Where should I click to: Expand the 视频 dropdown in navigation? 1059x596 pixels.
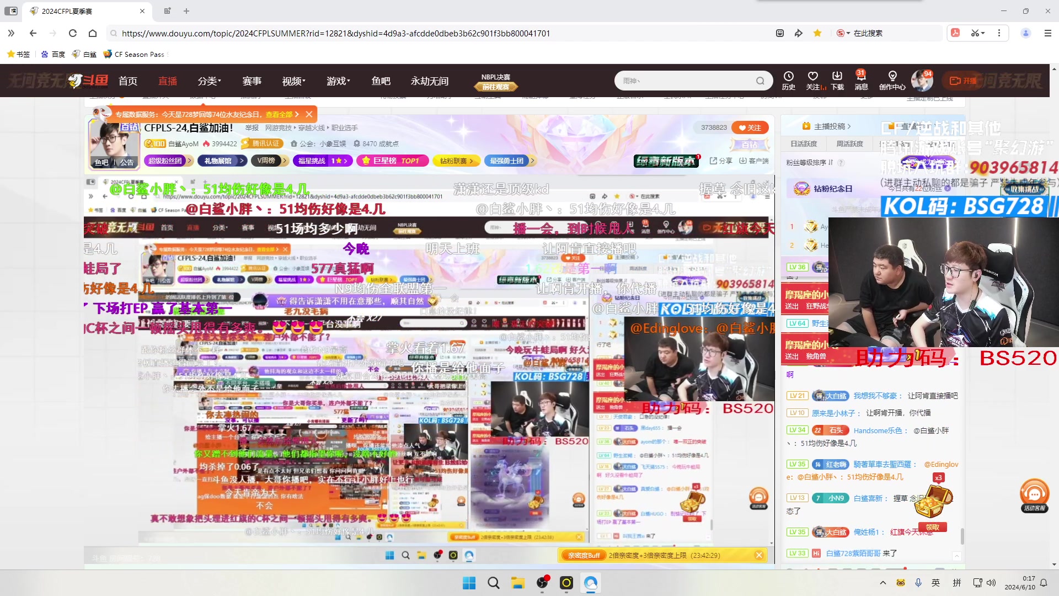pos(293,81)
